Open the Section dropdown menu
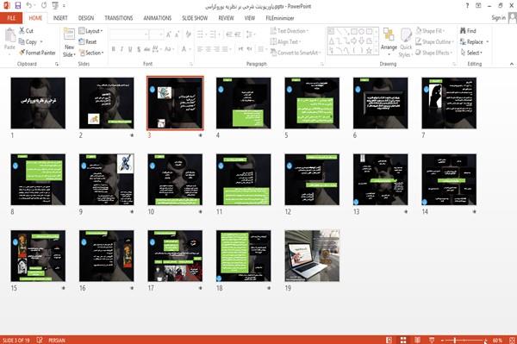This screenshot has width=517, height=344. 91,53
